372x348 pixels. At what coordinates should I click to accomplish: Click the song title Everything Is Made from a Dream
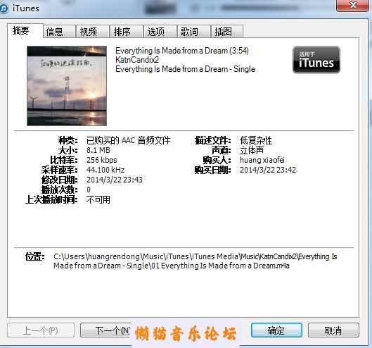tap(172, 51)
